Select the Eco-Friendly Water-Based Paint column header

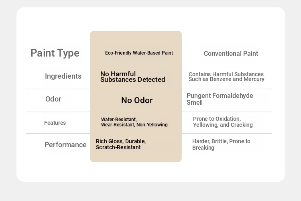coord(139,53)
